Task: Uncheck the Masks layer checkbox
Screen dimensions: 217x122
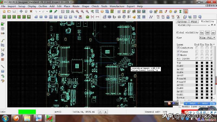Action: tap(178, 55)
